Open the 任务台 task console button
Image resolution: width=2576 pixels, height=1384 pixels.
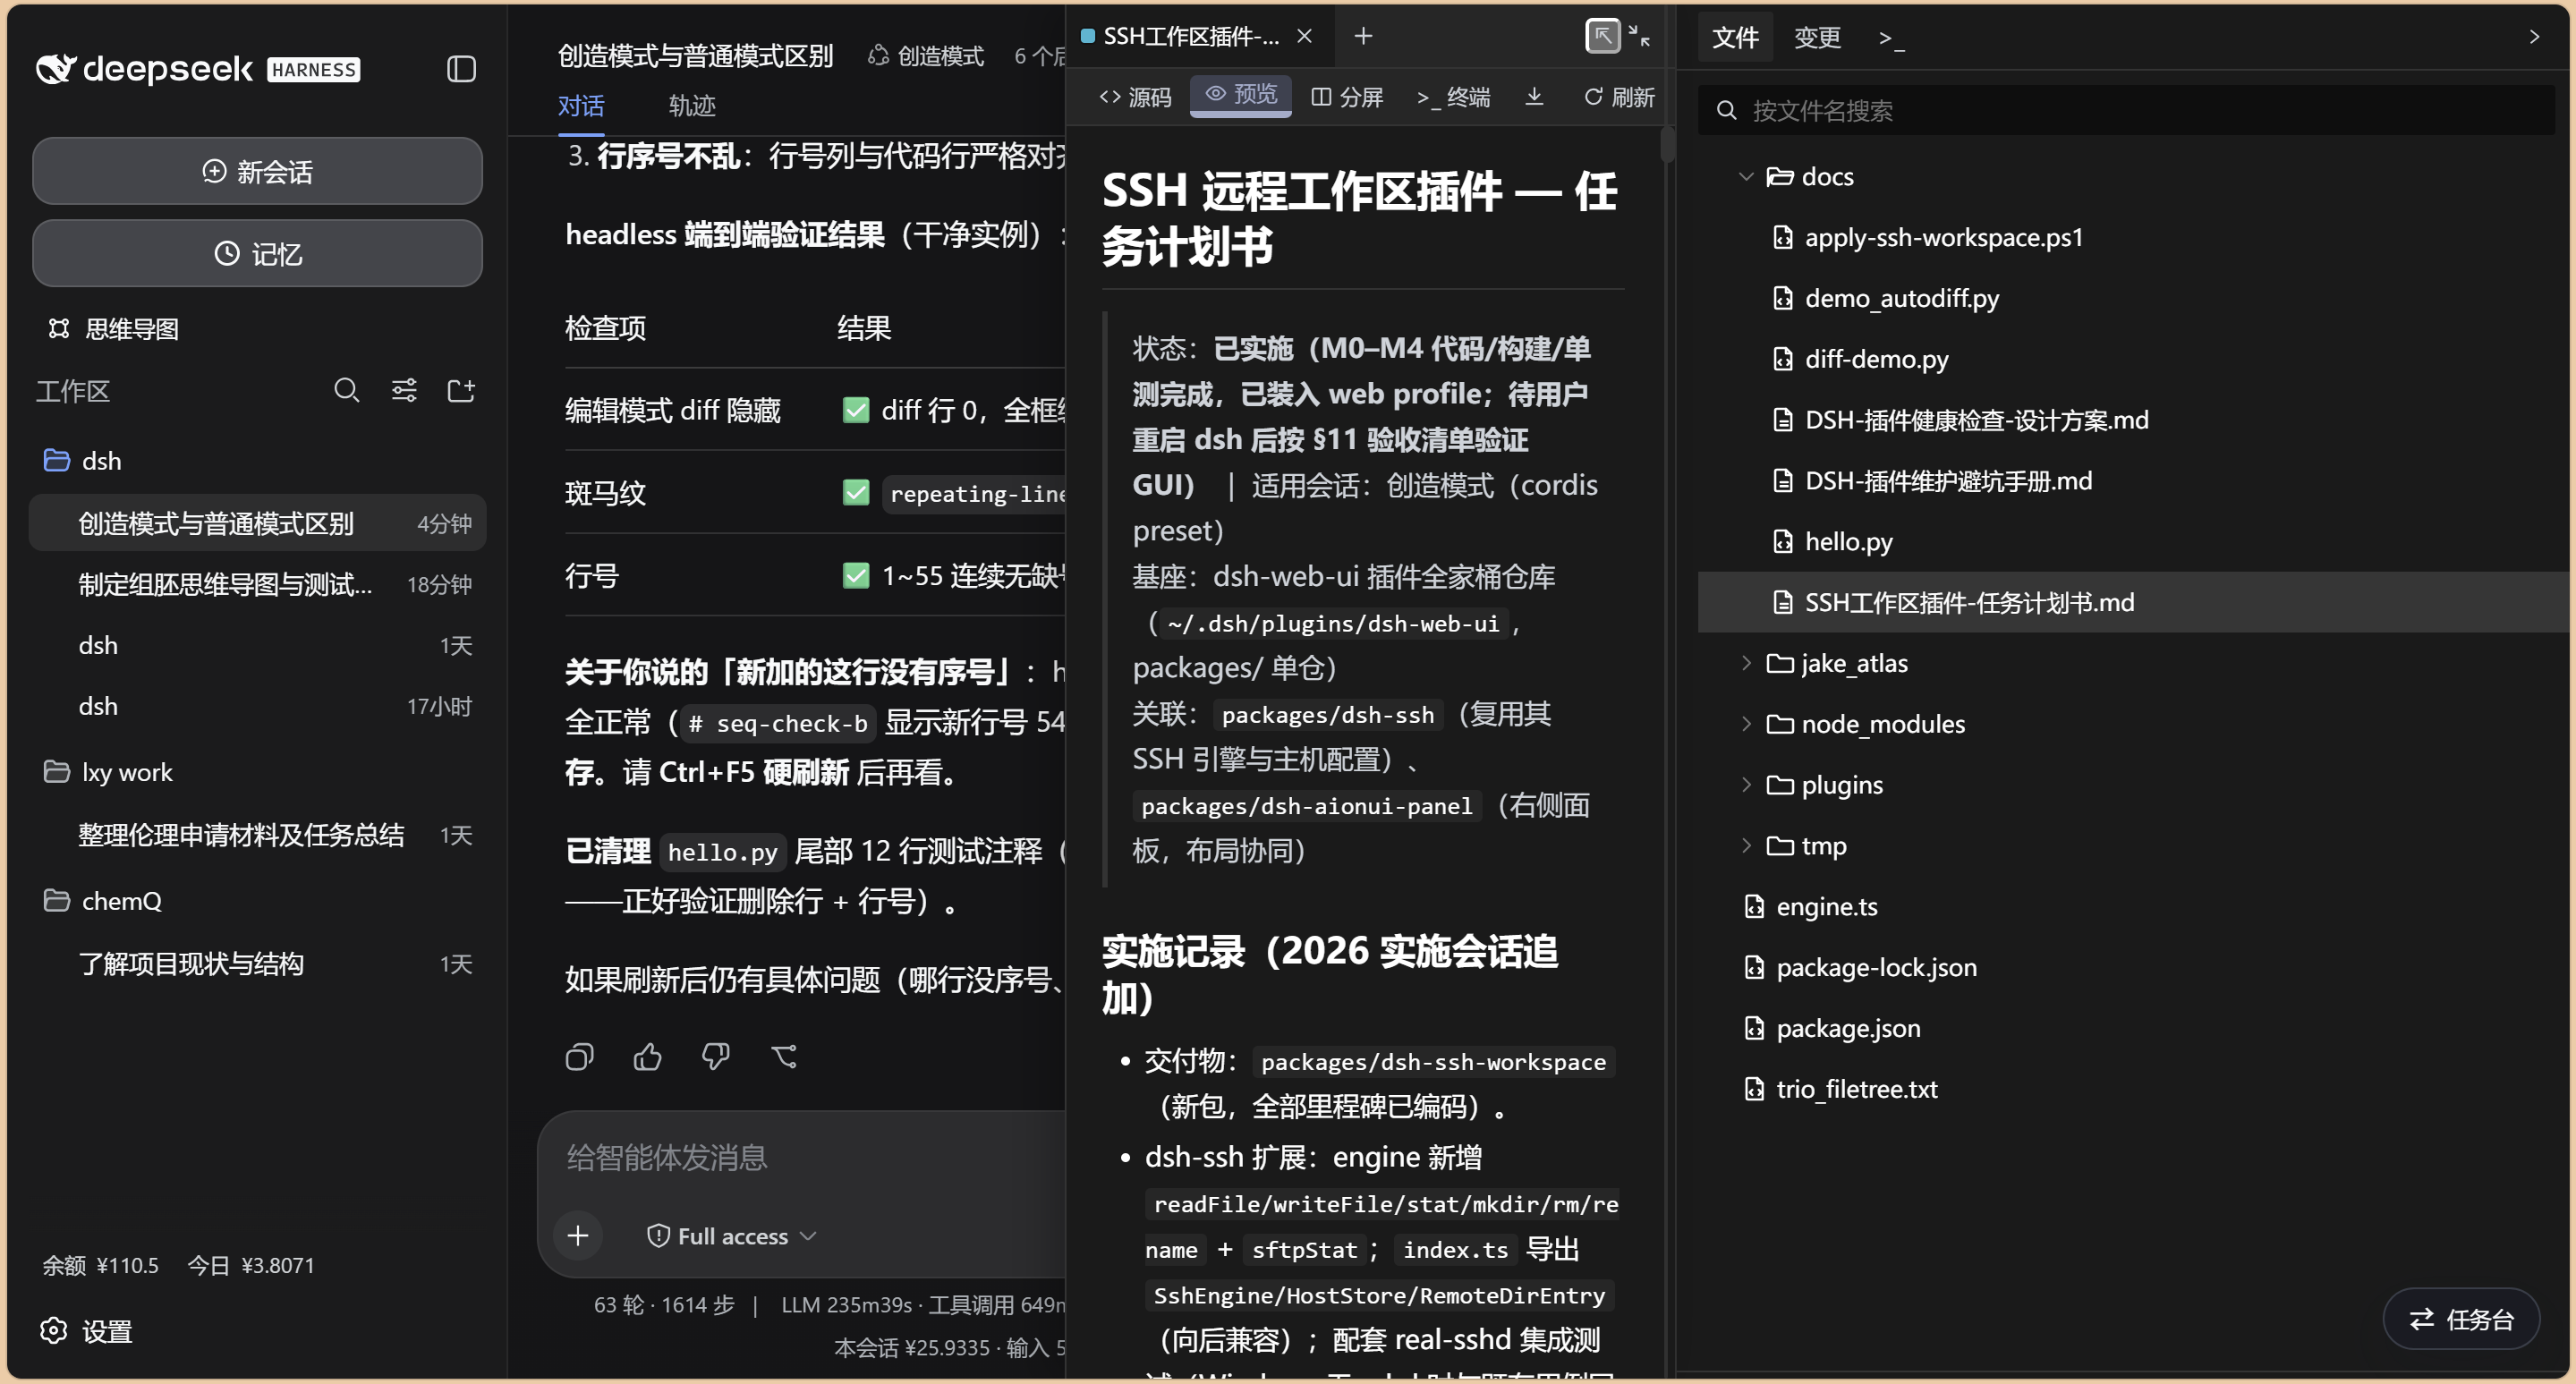[2462, 1320]
